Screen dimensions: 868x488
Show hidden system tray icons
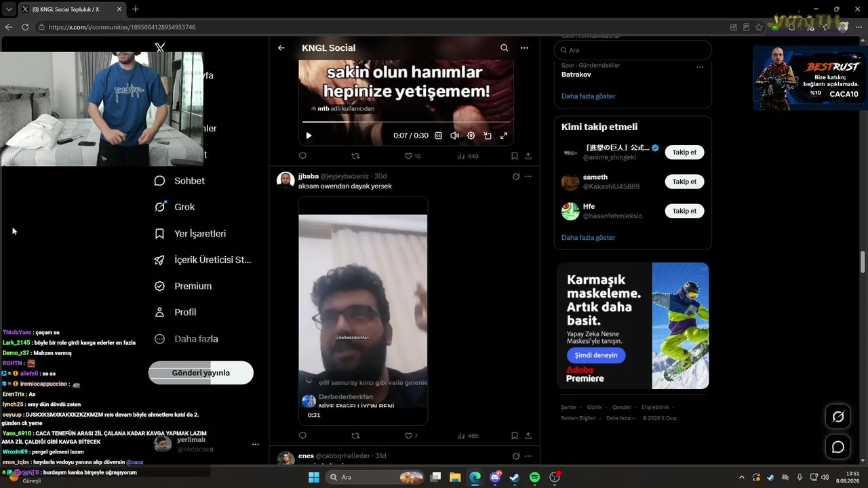coord(741,477)
